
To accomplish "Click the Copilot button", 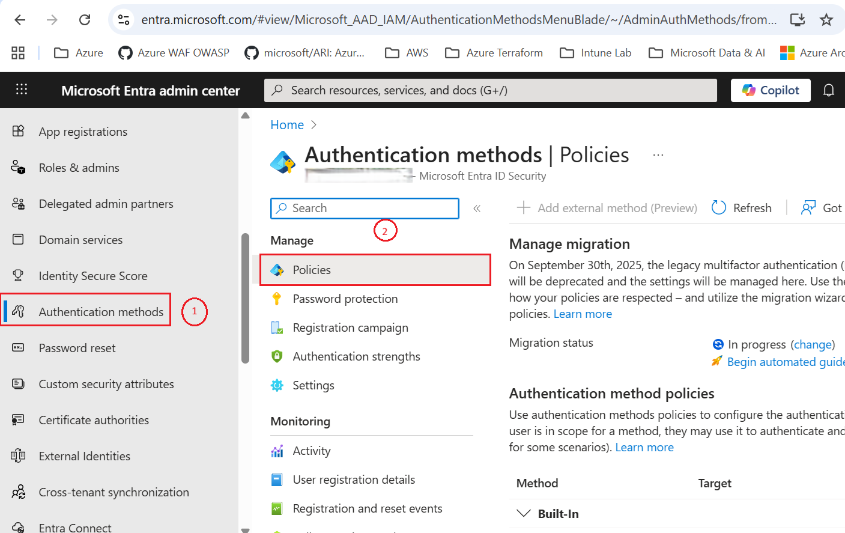I will tap(771, 90).
